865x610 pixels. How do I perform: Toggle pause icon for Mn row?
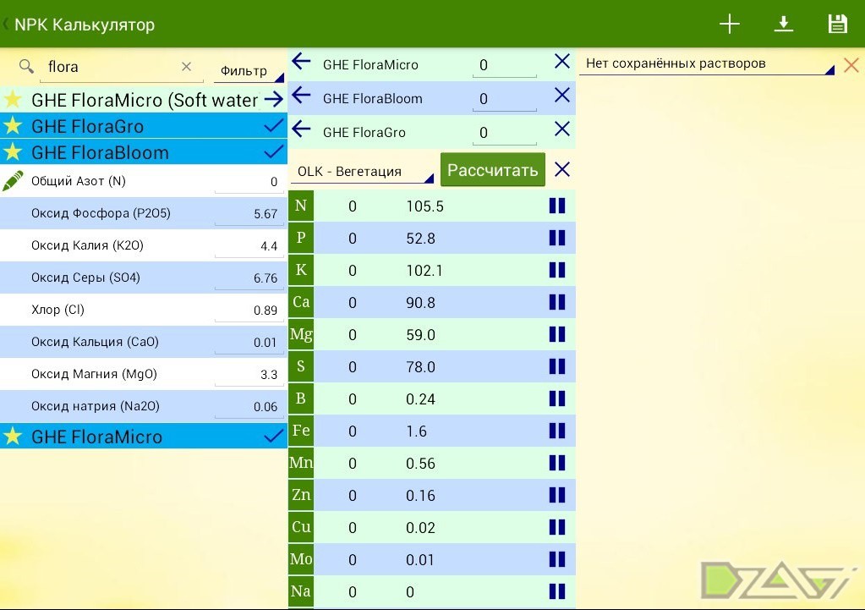557,463
